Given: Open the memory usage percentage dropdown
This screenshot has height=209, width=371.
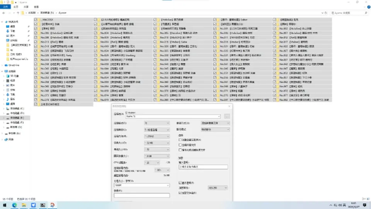Looking at the screenshot, I should pos(162,170).
